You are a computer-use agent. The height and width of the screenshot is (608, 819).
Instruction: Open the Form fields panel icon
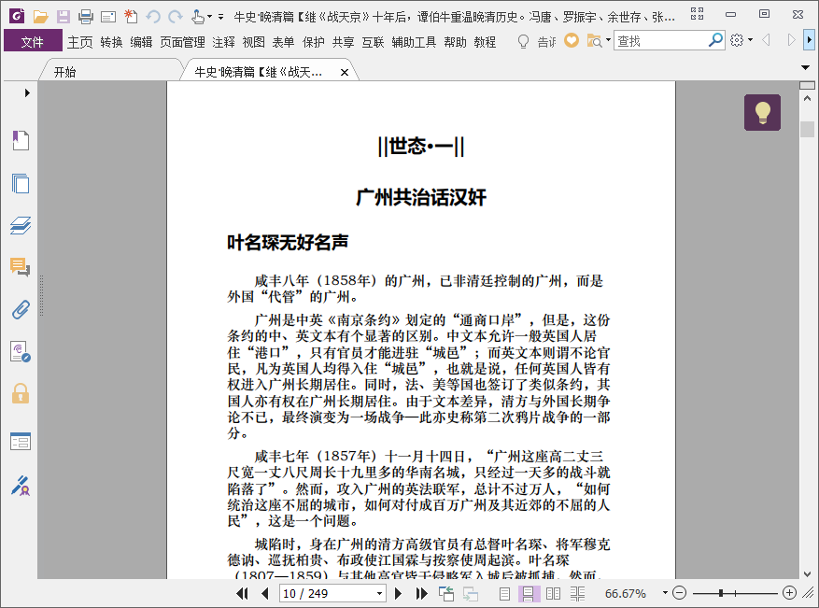(21, 442)
